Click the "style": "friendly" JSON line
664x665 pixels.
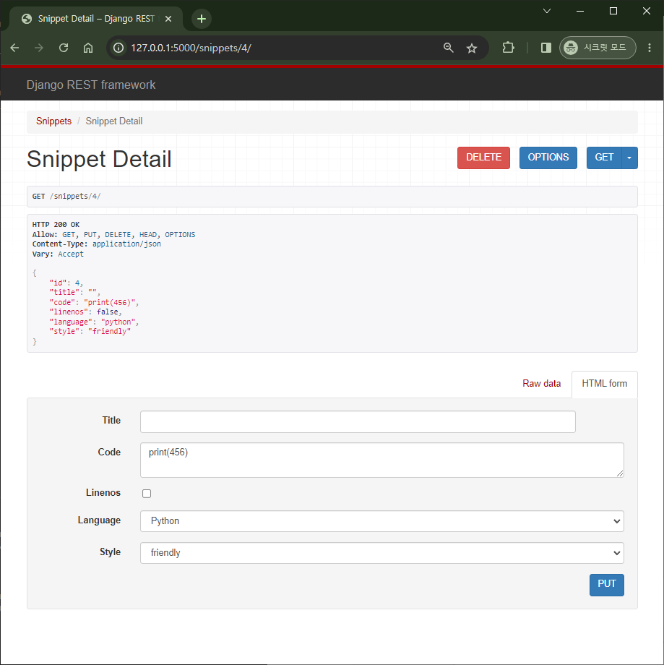(90, 331)
